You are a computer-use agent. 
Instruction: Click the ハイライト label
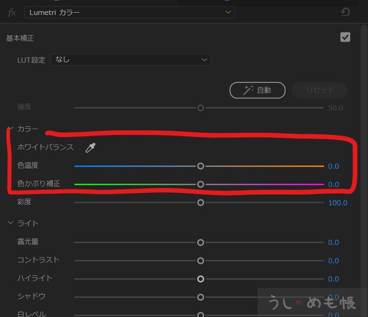(x=35, y=278)
